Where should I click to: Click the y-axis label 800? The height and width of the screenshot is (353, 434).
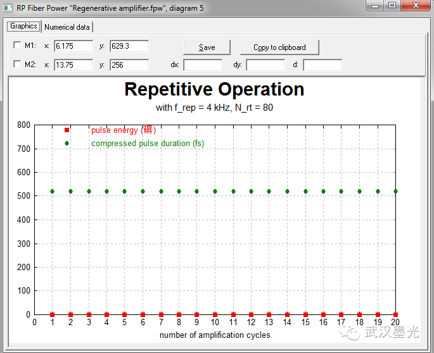pyautogui.click(x=23, y=125)
